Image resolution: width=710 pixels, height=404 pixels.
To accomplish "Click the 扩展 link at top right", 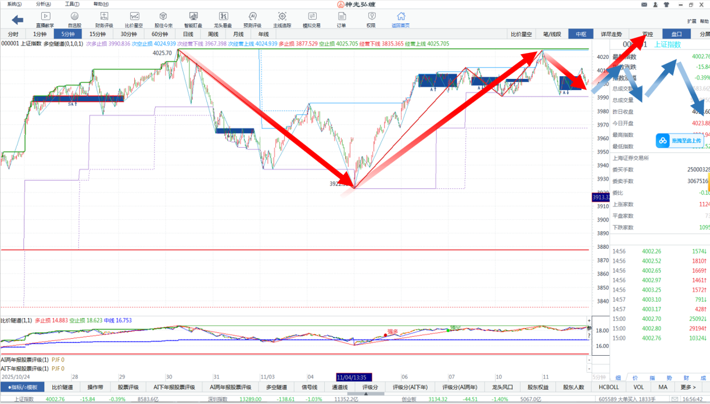I will (691, 22).
